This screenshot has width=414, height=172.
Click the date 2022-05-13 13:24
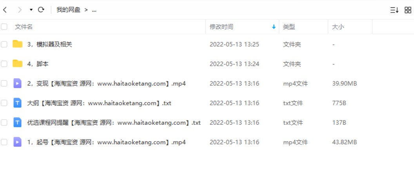tap(234, 64)
